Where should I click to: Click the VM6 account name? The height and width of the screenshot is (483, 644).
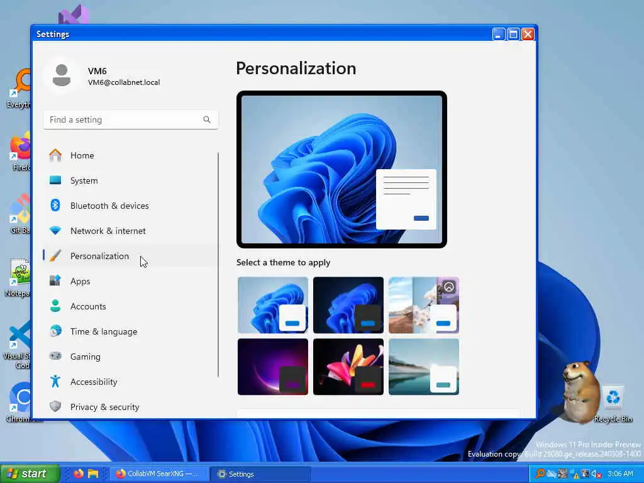click(97, 71)
